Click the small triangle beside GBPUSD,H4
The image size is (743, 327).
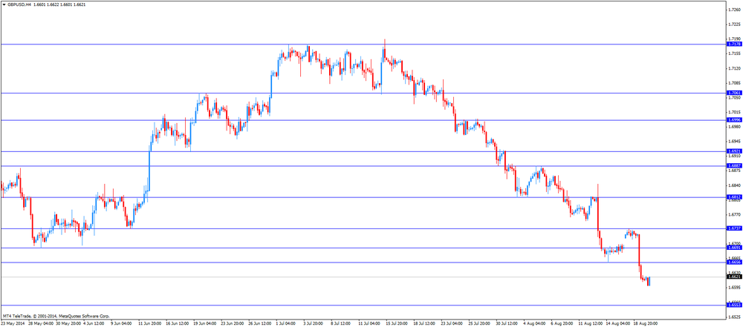[x=4, y=4]
